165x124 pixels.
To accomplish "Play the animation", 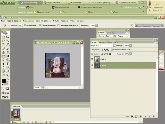I will click(x=32, y=122).
